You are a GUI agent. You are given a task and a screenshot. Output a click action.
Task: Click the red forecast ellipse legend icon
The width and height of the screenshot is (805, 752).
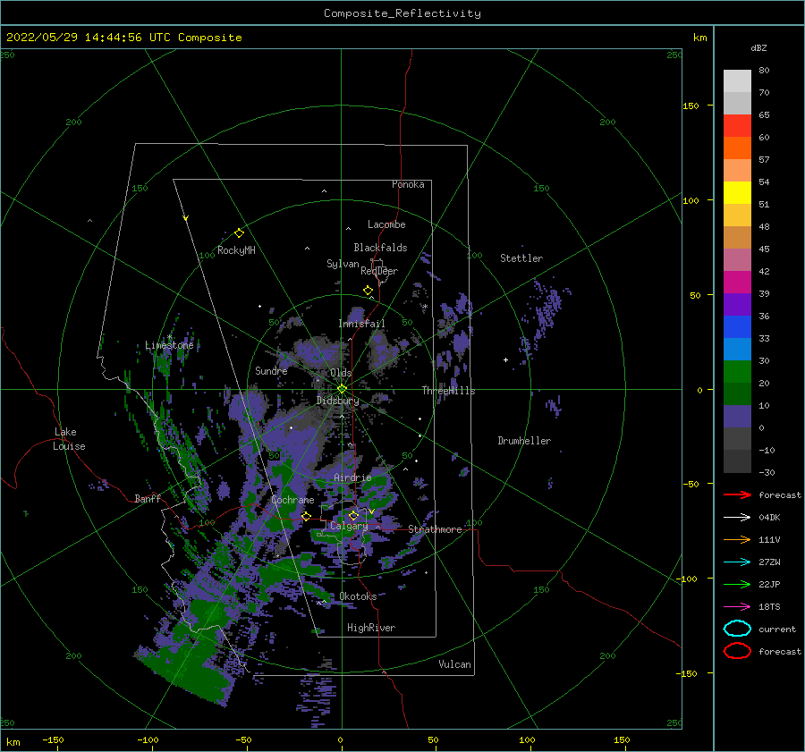pyautogui.click(x=737, y=651)
